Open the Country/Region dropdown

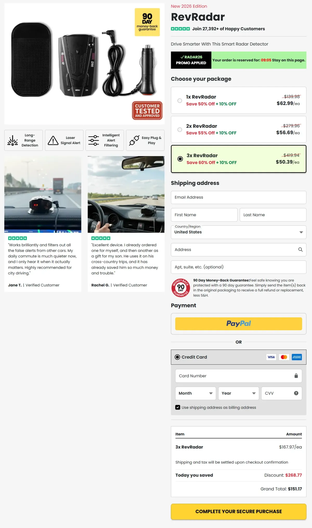pyautogui.click(x=238, y=232)
